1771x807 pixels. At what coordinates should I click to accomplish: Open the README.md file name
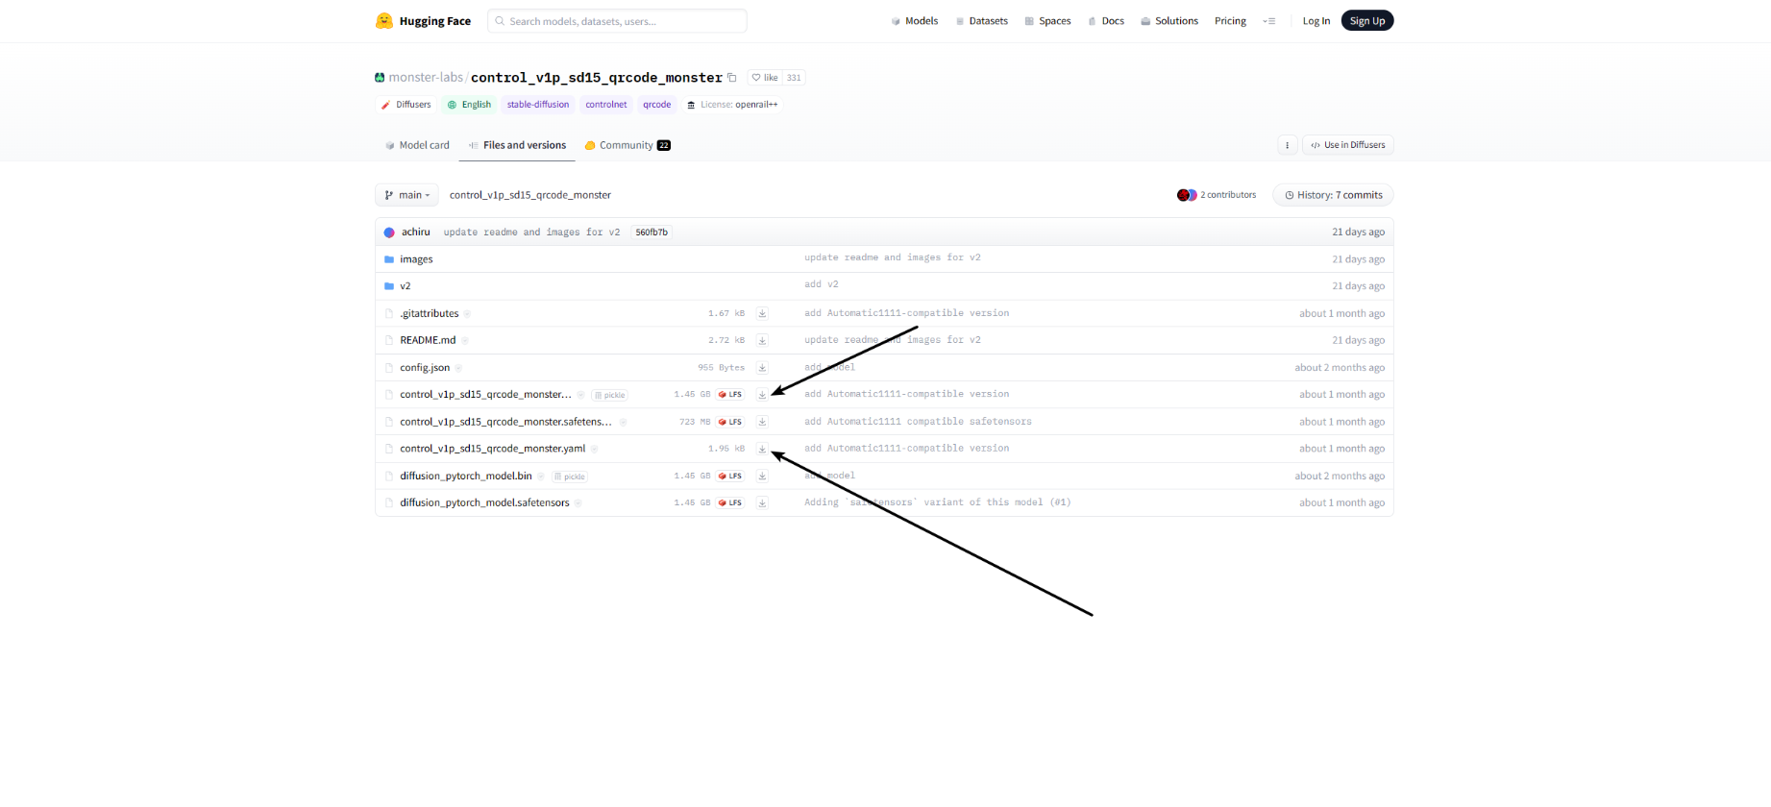coord(428,340)
